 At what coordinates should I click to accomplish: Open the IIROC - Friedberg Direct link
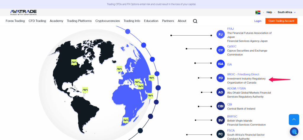(x=243, y=74)
